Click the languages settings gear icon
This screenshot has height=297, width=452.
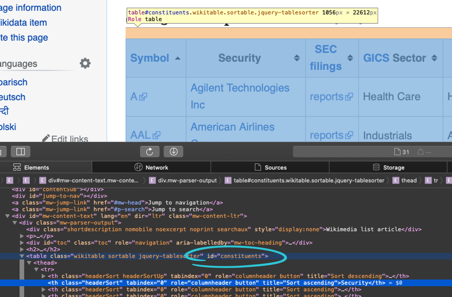tap(85, 63)
